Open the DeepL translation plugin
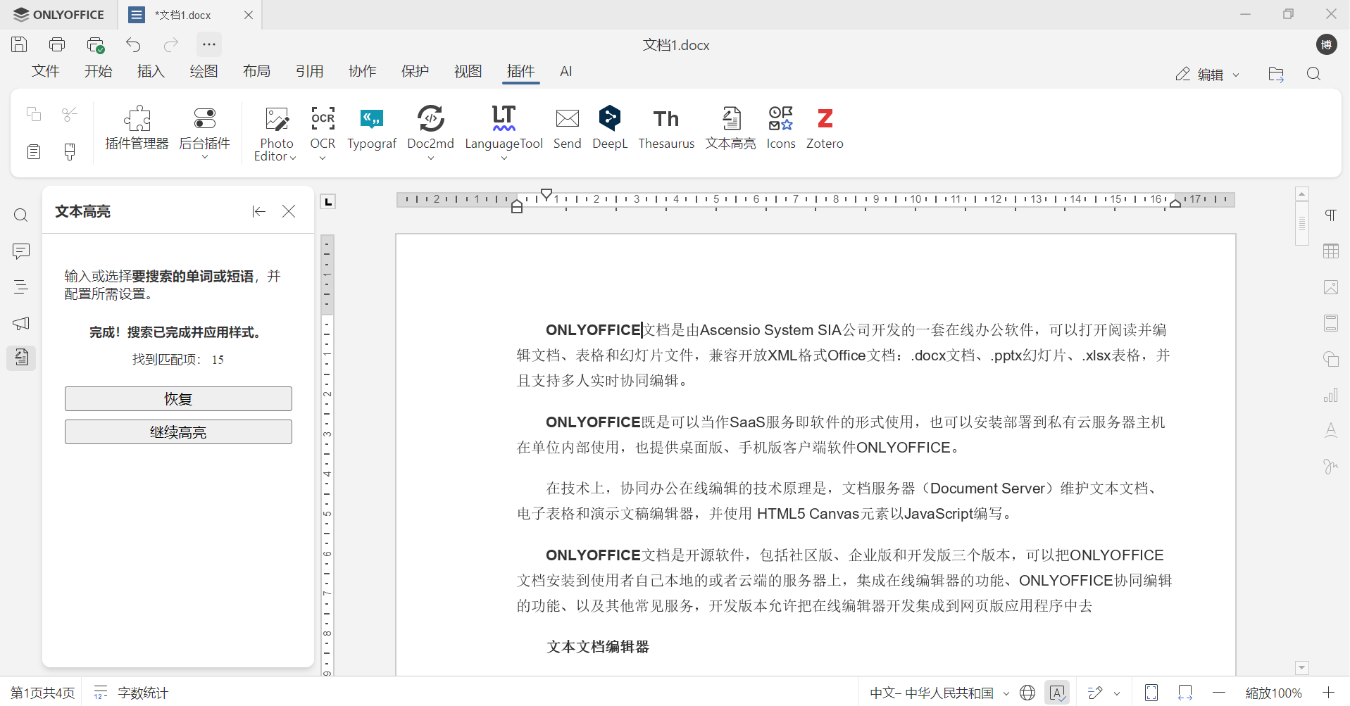1350x706 pixels. pyautogui.click(x=609, y=127)
